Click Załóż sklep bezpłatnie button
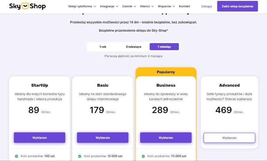 237,6
